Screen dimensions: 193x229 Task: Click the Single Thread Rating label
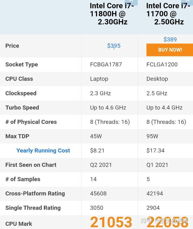pyautogui.click(x=33, y=208)
